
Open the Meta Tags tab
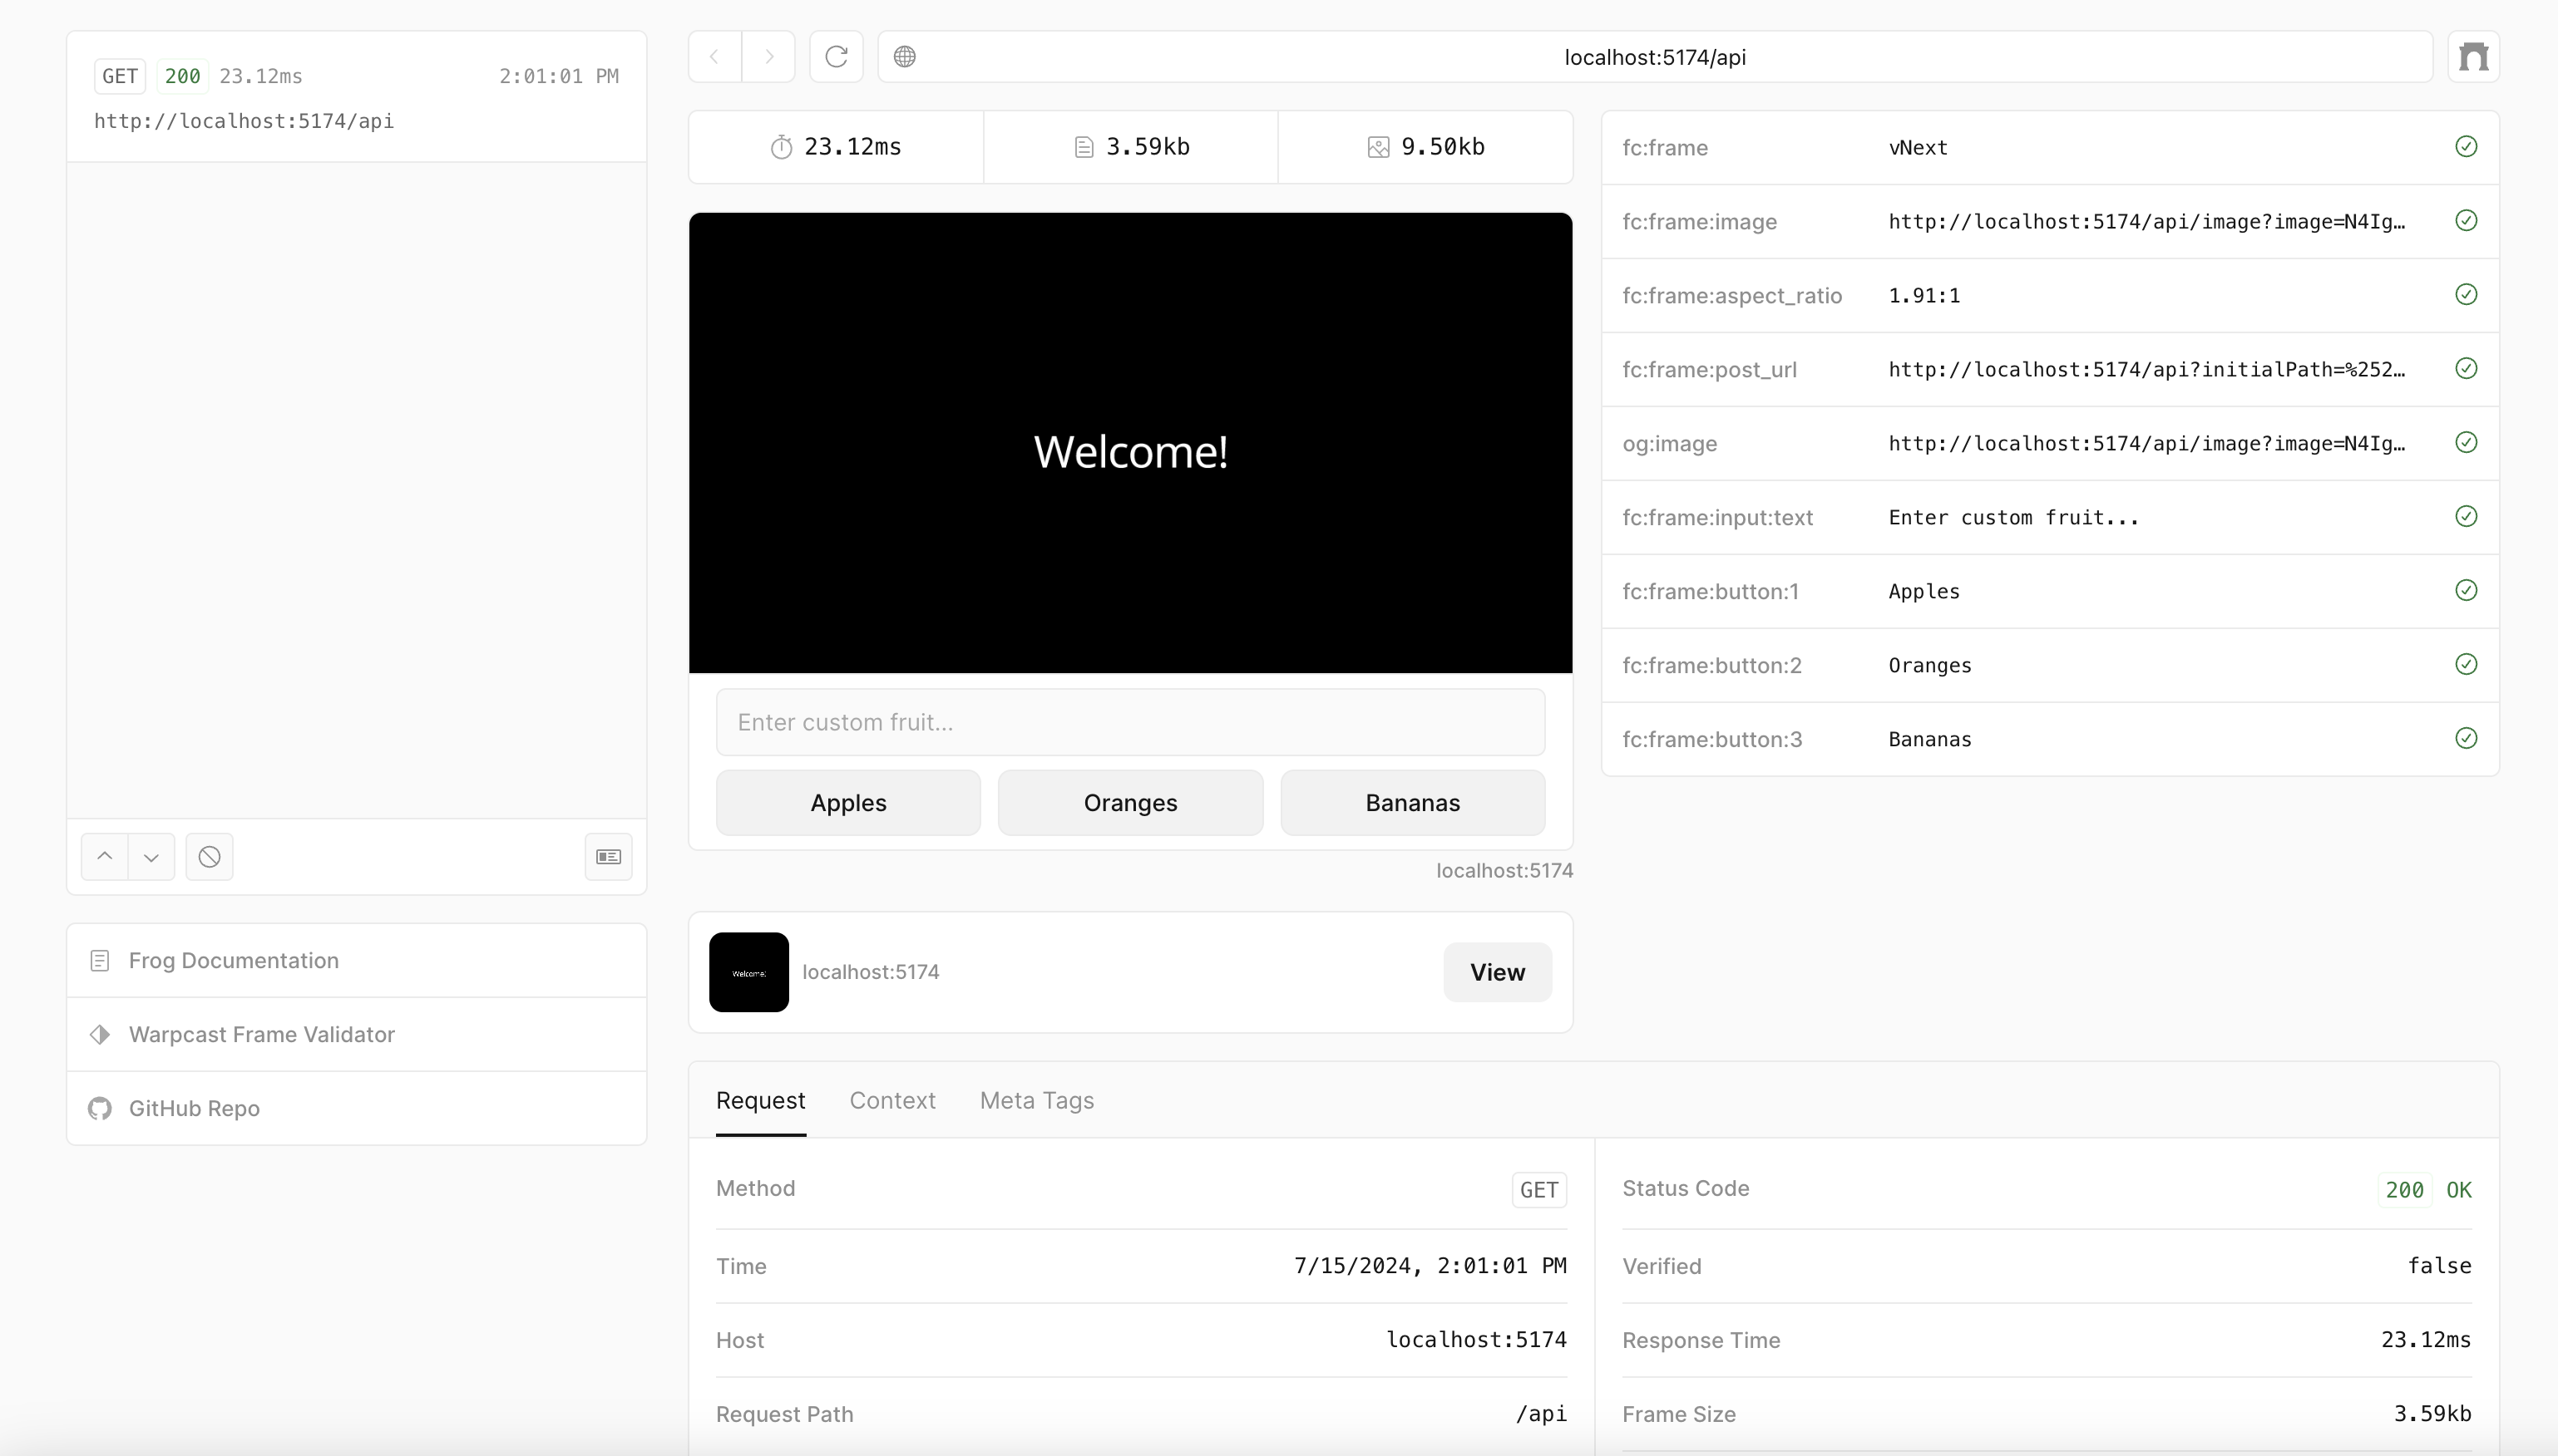(1036, 1100)
